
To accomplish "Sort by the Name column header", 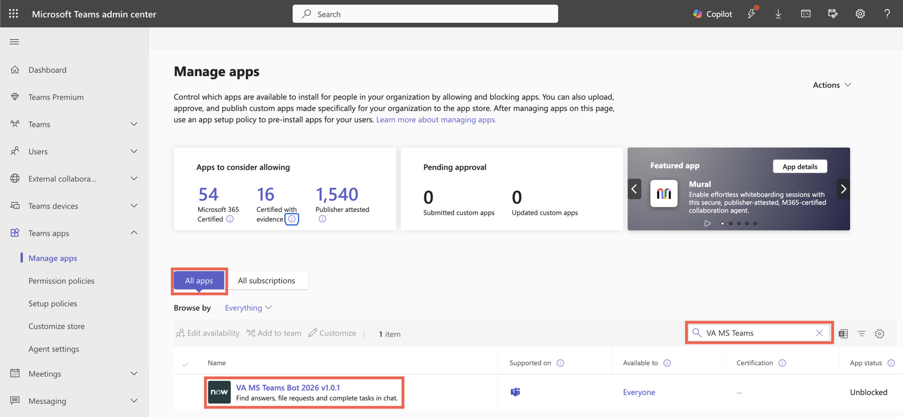I will (x=217, y=363).
